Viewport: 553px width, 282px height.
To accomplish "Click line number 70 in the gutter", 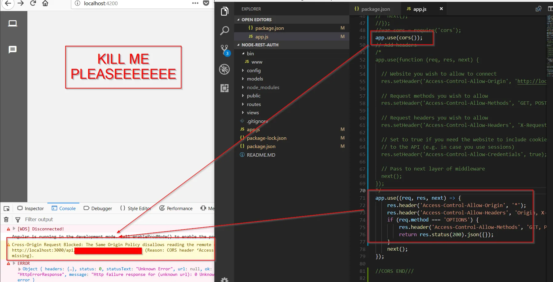I will pyautogui.click(x=362, y=191).
